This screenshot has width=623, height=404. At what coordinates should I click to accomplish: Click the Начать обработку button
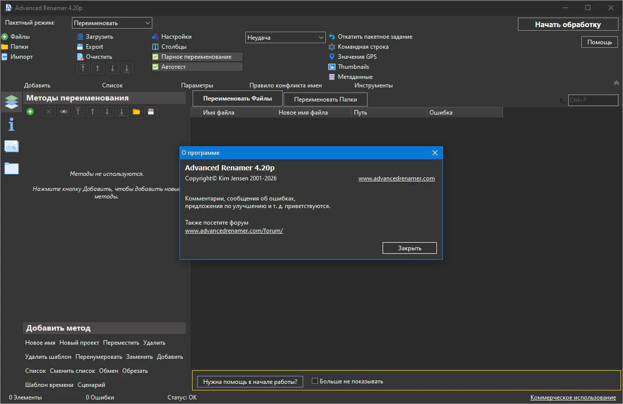(568, 25)
